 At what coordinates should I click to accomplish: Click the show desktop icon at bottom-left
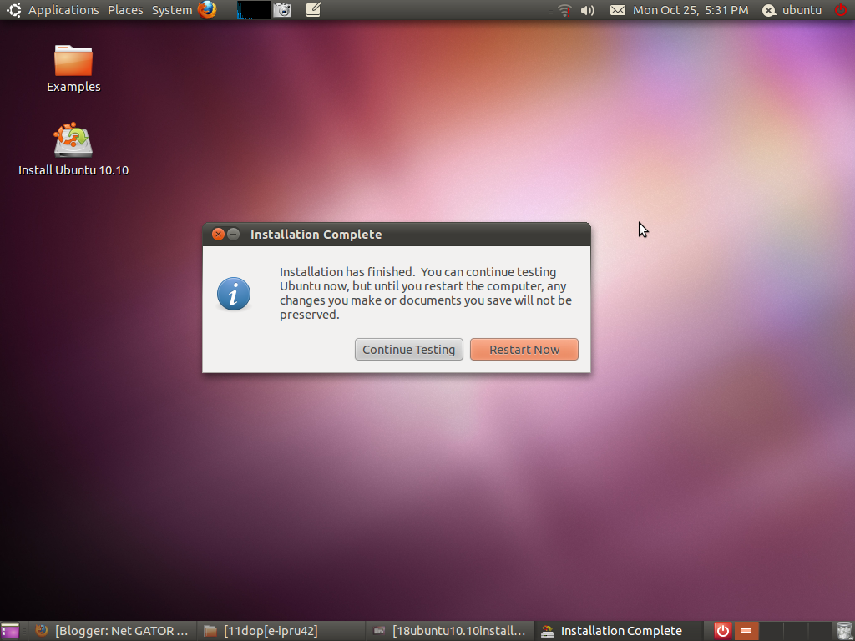click(10, 630)
